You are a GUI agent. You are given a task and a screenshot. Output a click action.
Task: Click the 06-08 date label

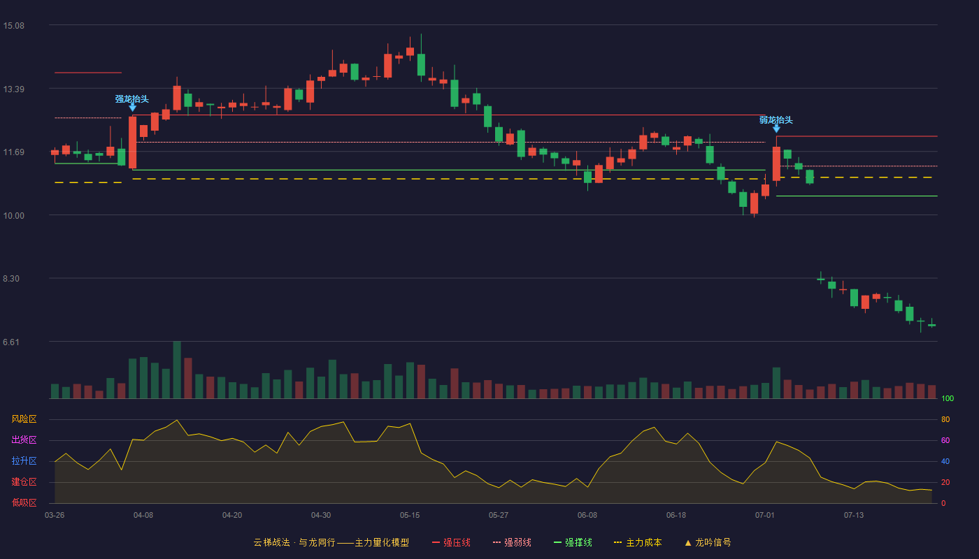587,515
